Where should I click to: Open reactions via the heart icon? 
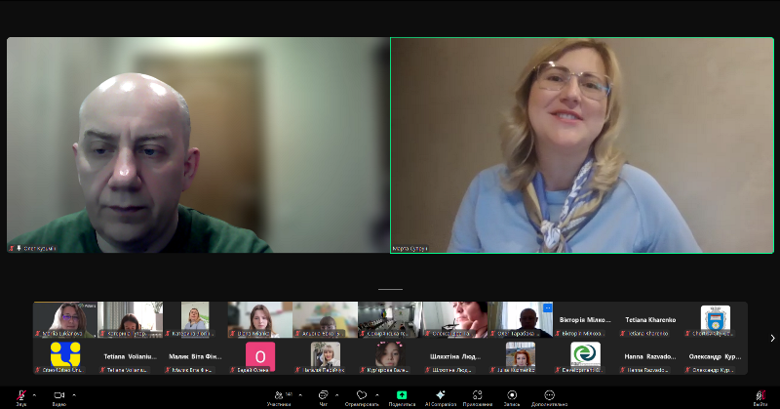pos(362,397)
